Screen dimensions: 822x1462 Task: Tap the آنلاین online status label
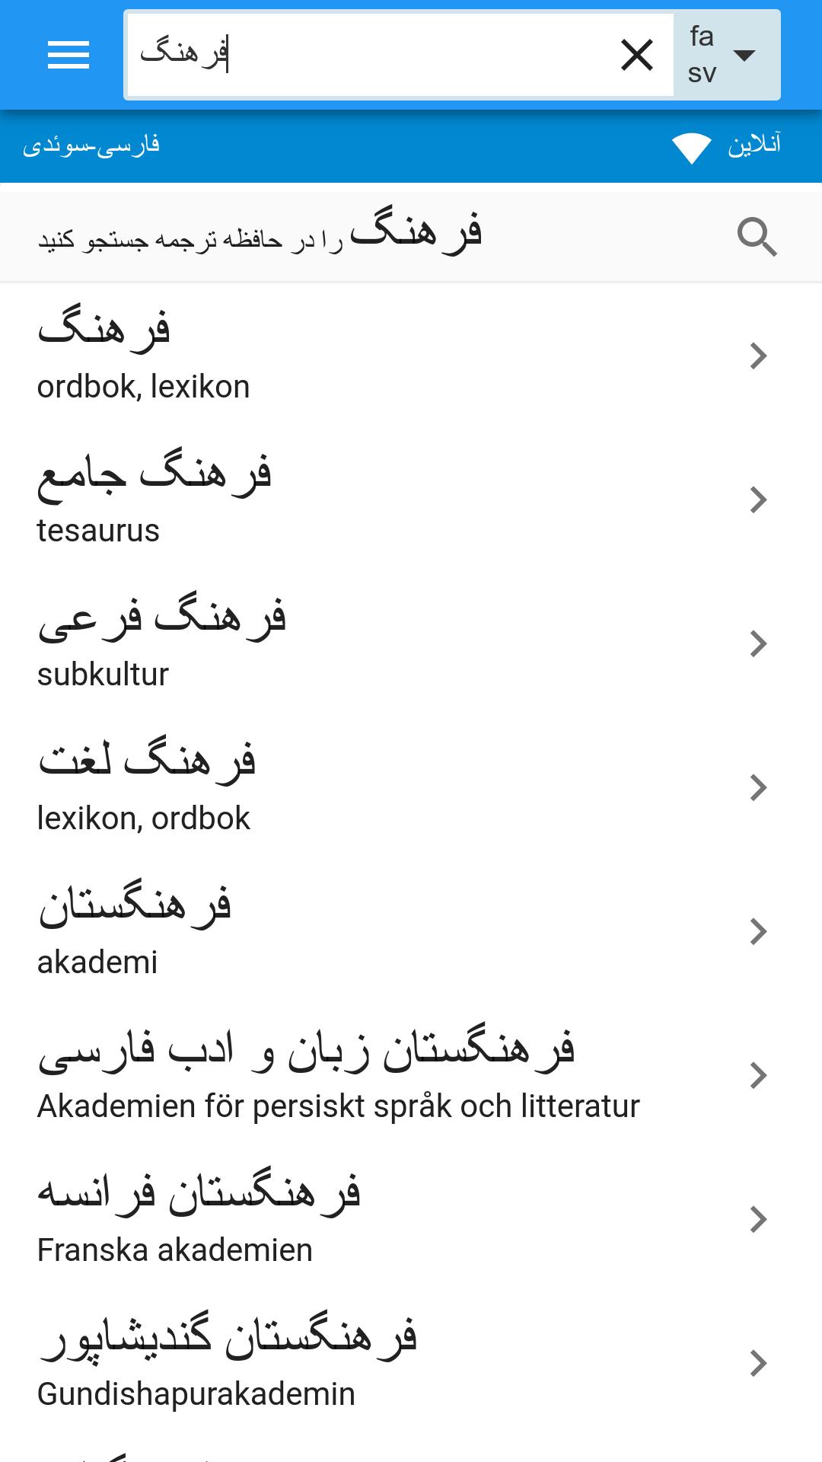click(754, 145)
